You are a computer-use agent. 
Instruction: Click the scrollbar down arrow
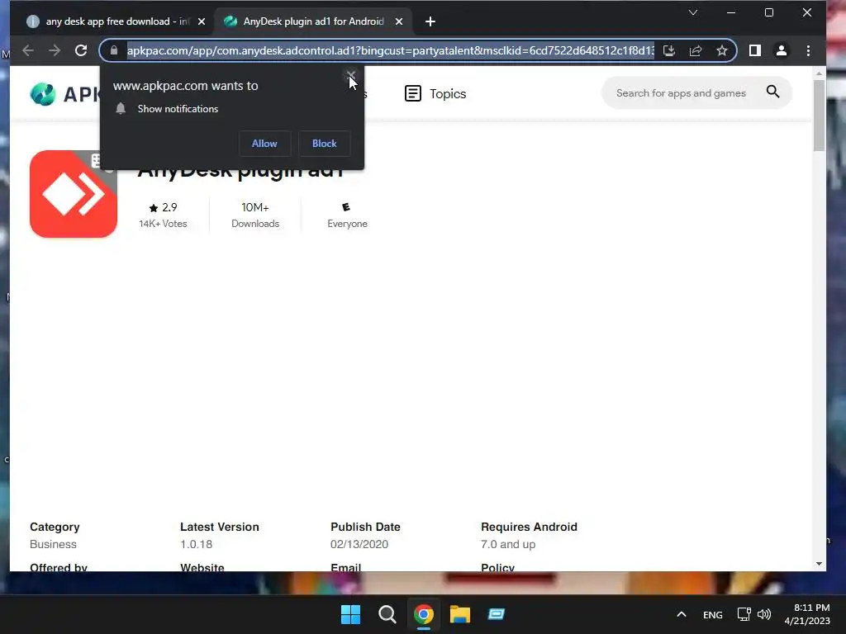(x=819, y=564)
